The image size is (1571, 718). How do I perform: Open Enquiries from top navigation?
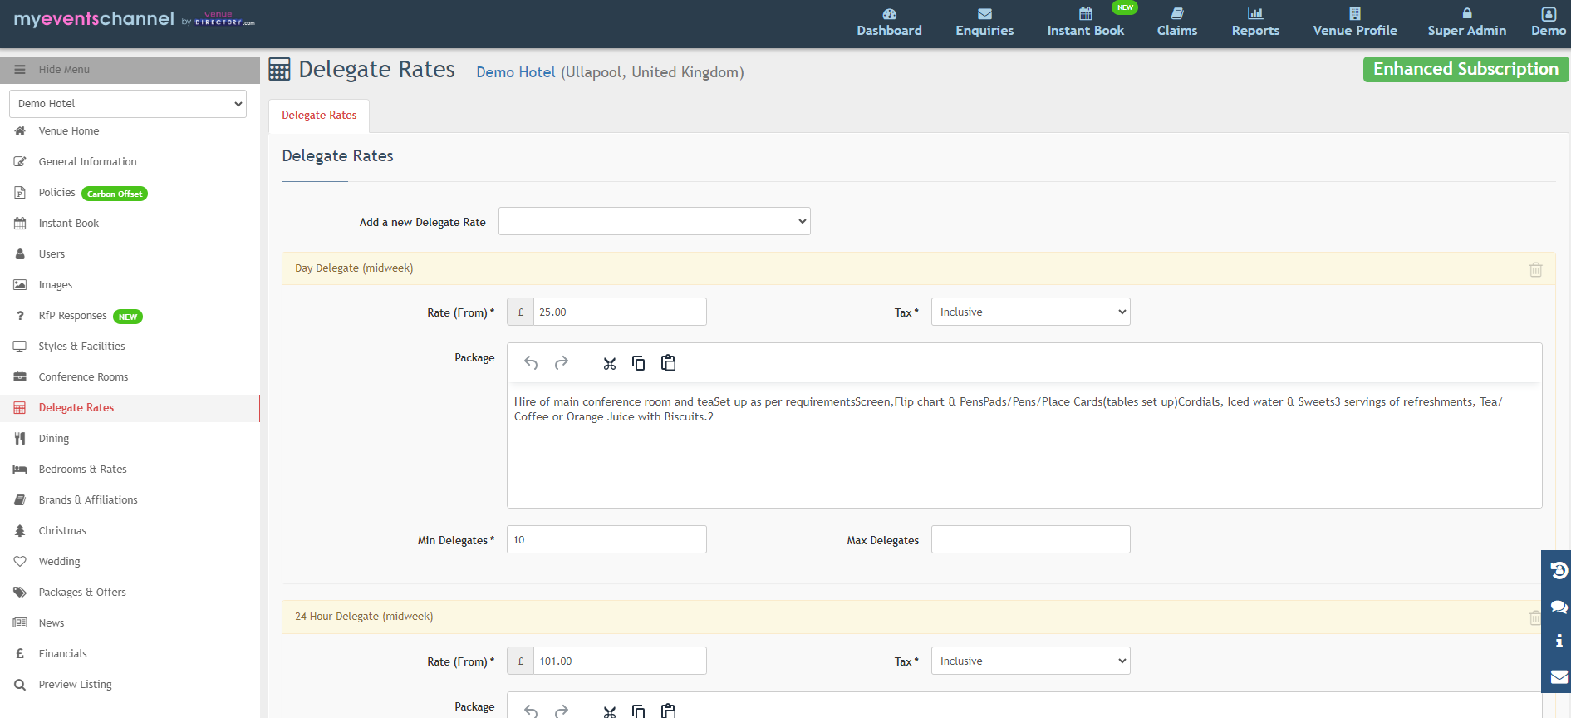click(984, 22)
